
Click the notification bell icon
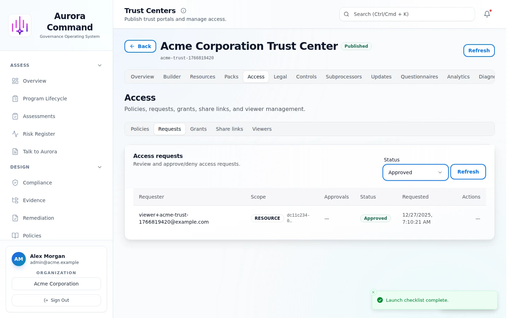[487, 14]
